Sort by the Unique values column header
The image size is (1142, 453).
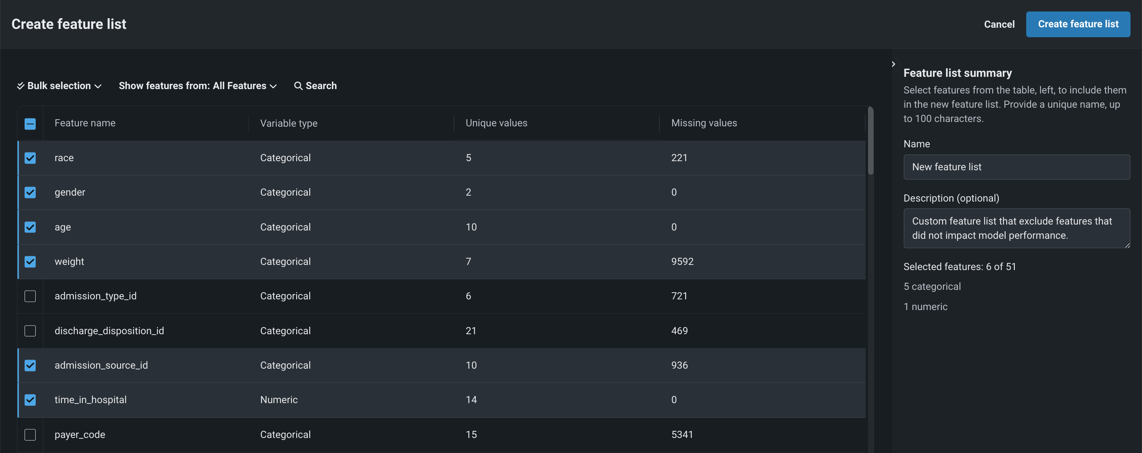[496, 123]
